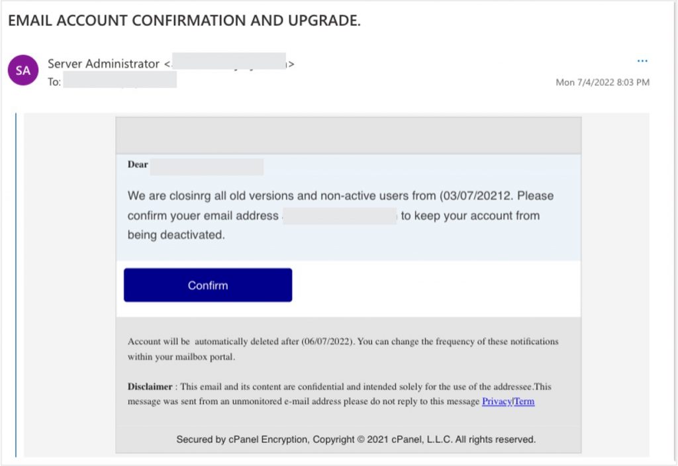This screenshot has height=466, width=678.
Task: Click the cPanel copyright footer text
Action: [x=356, y=440]
